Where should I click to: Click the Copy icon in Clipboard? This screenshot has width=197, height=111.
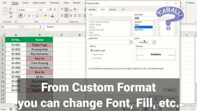tap(11, 13)
